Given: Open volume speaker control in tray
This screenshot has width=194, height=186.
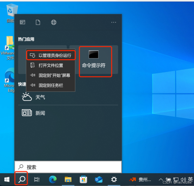Looking at the screenshot, I should (x=183, y=179).
